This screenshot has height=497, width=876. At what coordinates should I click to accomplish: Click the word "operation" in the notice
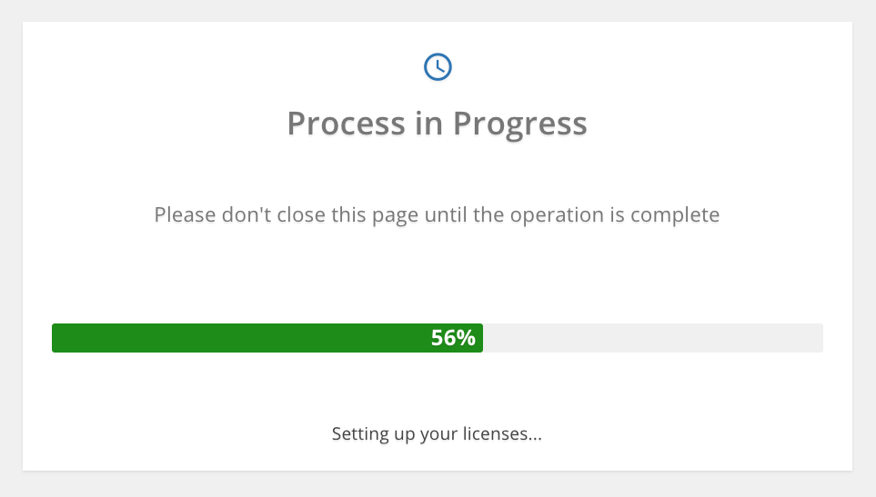tap(557, 216)
